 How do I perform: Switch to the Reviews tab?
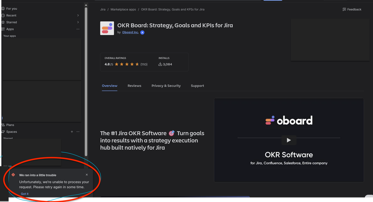134,86
